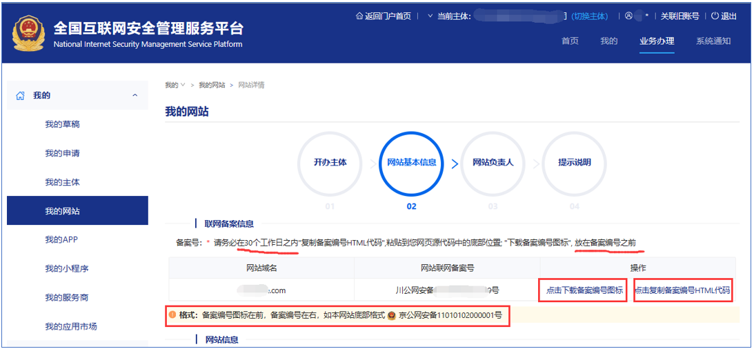Click the police badge icon in format example
Viewport: 754px width, 349px height.
(x=391, y=315)
